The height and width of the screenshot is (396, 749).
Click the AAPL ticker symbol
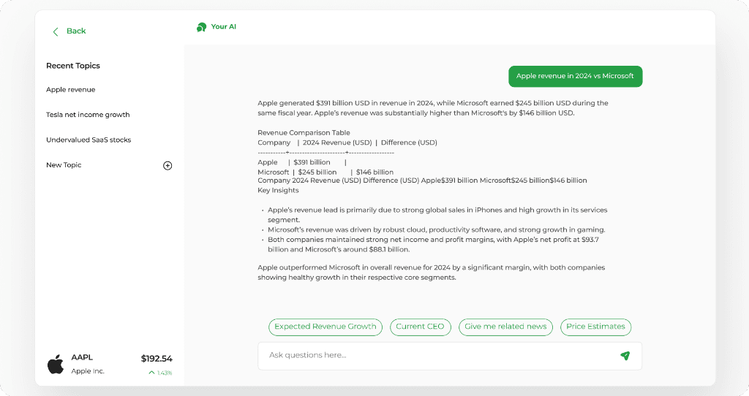pyautogui.click(x=82, y=357)
